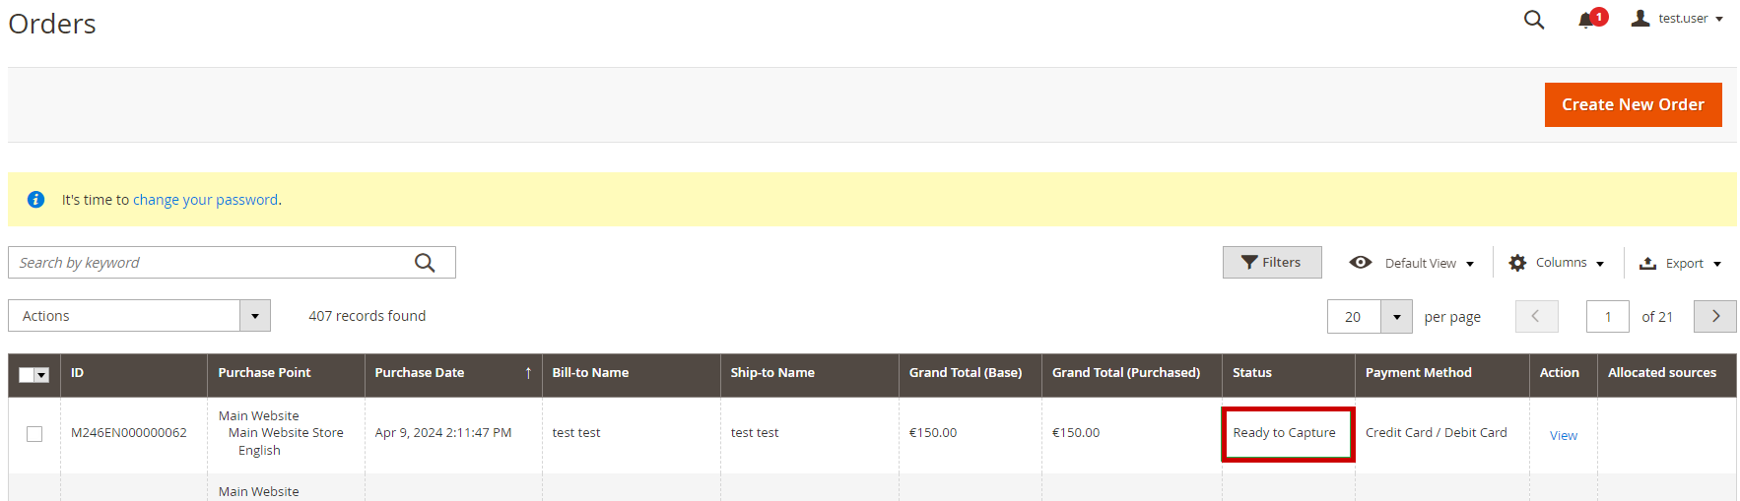This screenshot has width=1740, height=501.
Task: Click the previous page arrow
Action: point(1535,316)
